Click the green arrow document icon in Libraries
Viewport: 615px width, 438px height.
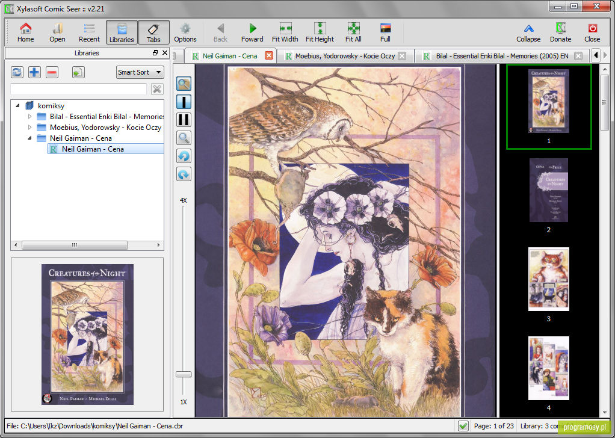78,72
